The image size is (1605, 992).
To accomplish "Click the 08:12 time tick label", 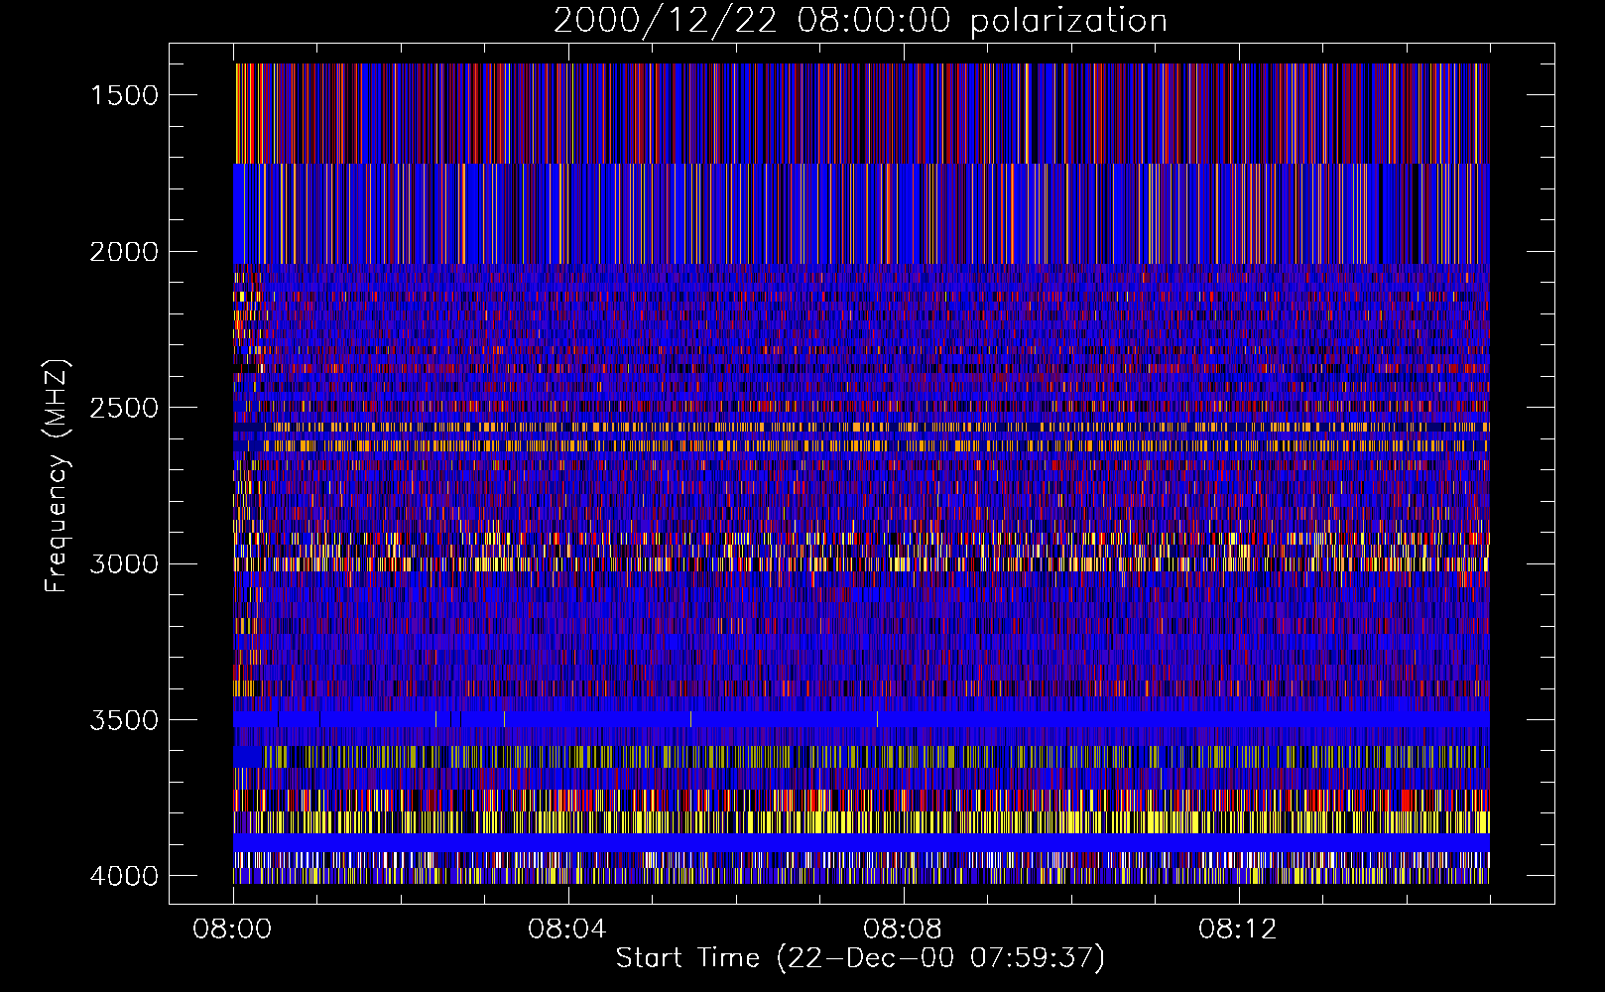I will (x=1238, y=930).
